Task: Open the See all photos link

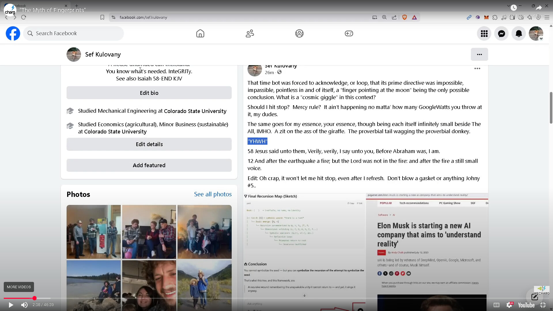Action: click(213, 194)
